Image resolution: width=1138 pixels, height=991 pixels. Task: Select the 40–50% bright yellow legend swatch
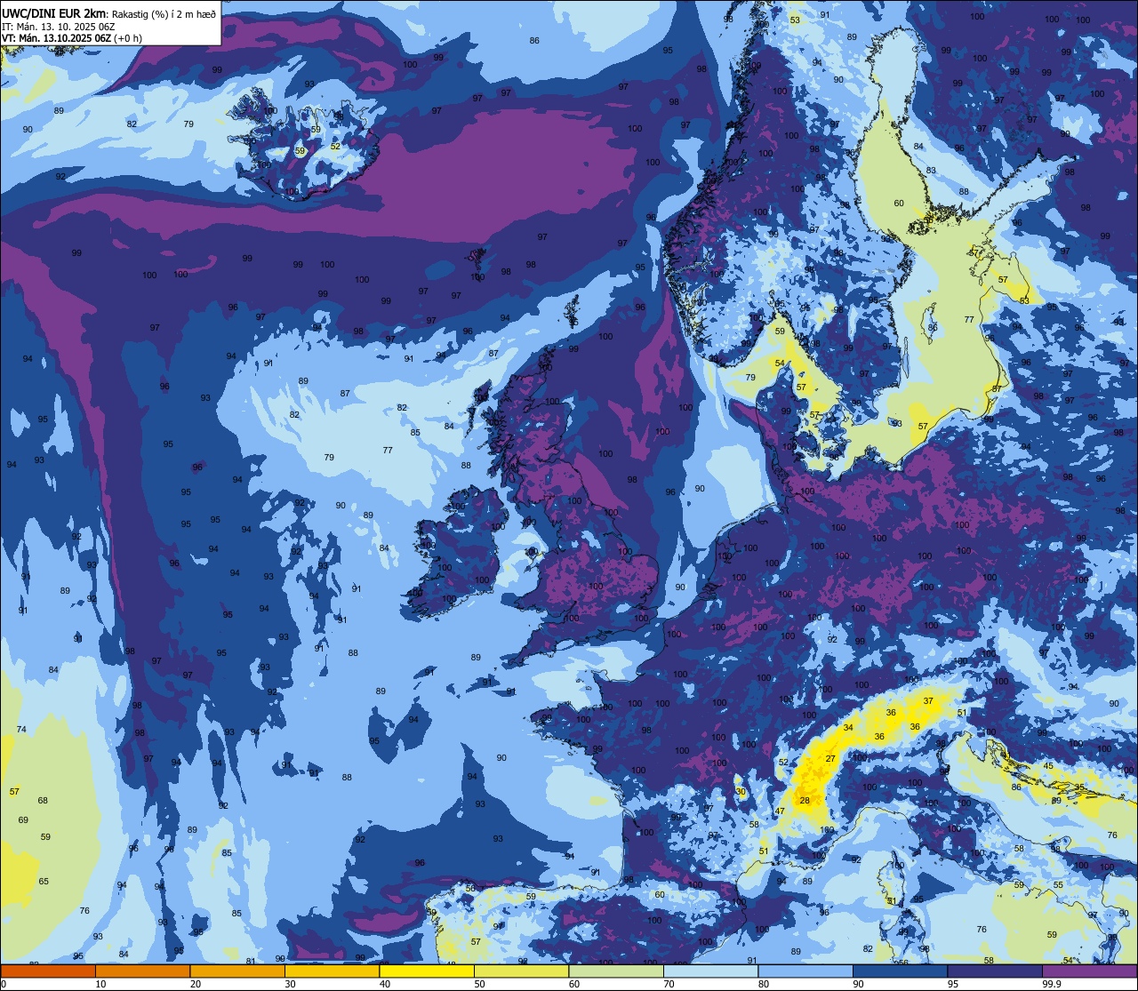[427, 971]
